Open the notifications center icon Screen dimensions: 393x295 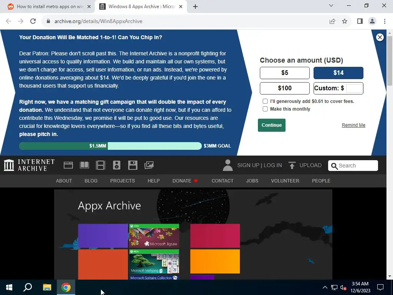click(x=380, y=287)
